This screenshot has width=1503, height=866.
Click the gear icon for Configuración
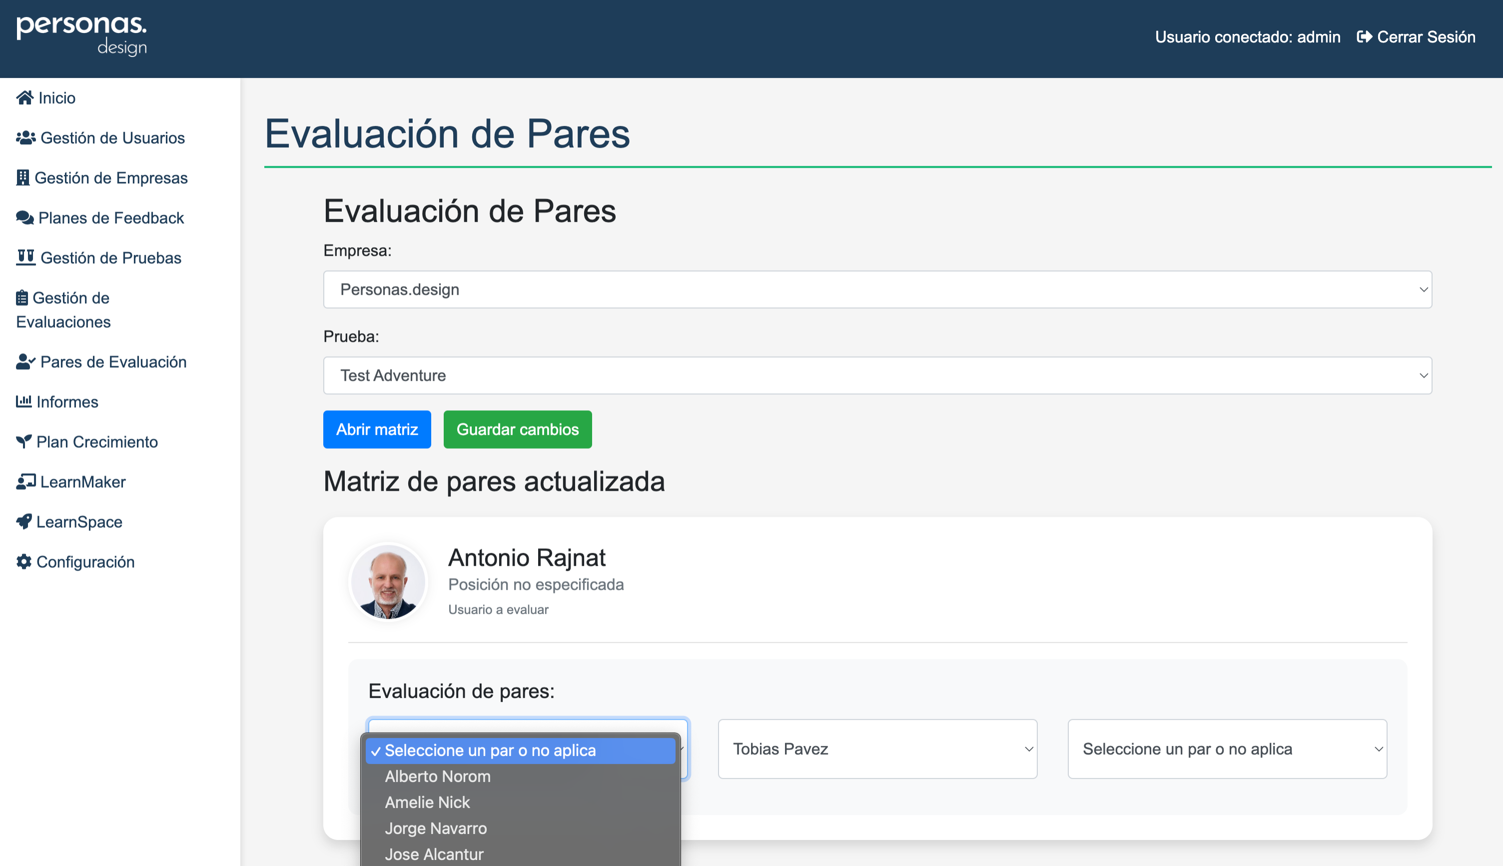[24, 562]
